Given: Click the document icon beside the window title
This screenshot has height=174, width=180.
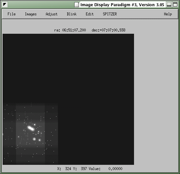Looking at the screenshot, I should click(x=77, y=5).
